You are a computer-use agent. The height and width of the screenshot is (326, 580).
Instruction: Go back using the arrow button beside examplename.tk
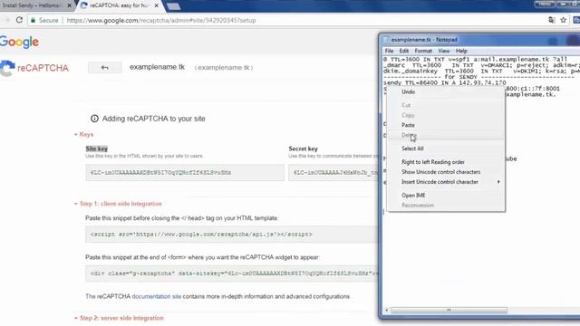[105, 68]
